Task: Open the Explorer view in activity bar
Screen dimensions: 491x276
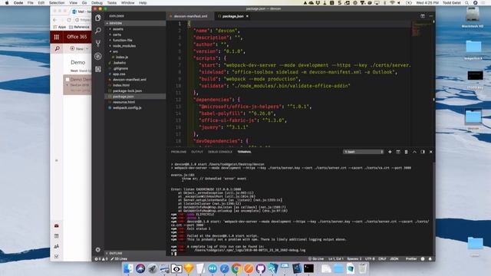Action: coord(98,18)
